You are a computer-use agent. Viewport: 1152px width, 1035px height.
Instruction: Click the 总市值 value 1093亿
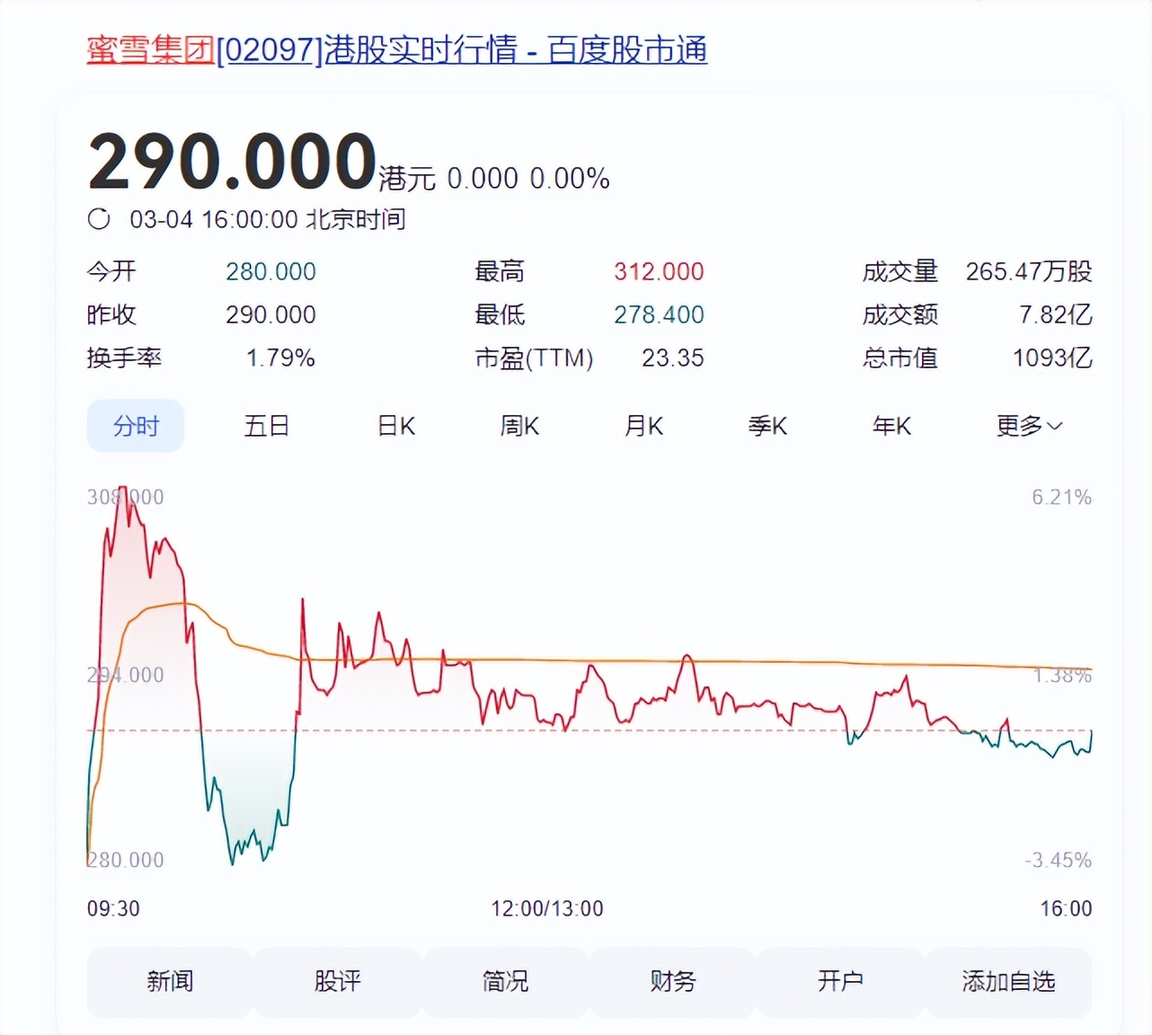point(1052,358)
